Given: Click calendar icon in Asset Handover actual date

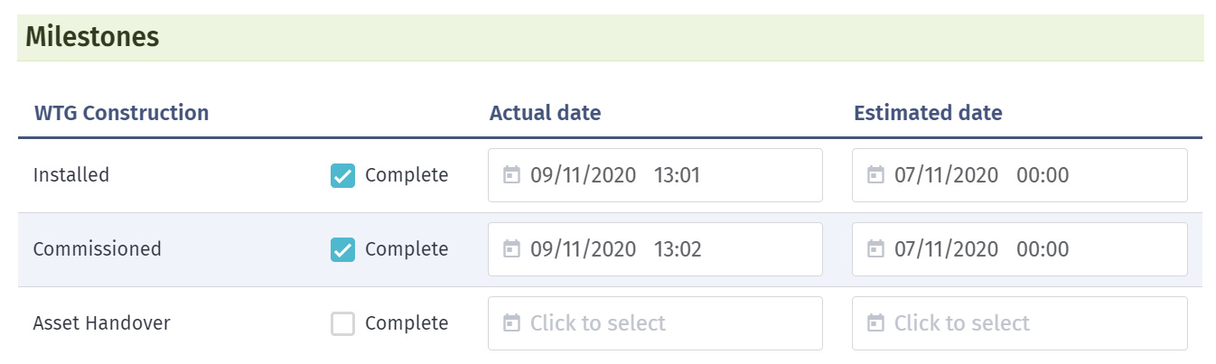Looking at the screenshot, I should point(511,323).
